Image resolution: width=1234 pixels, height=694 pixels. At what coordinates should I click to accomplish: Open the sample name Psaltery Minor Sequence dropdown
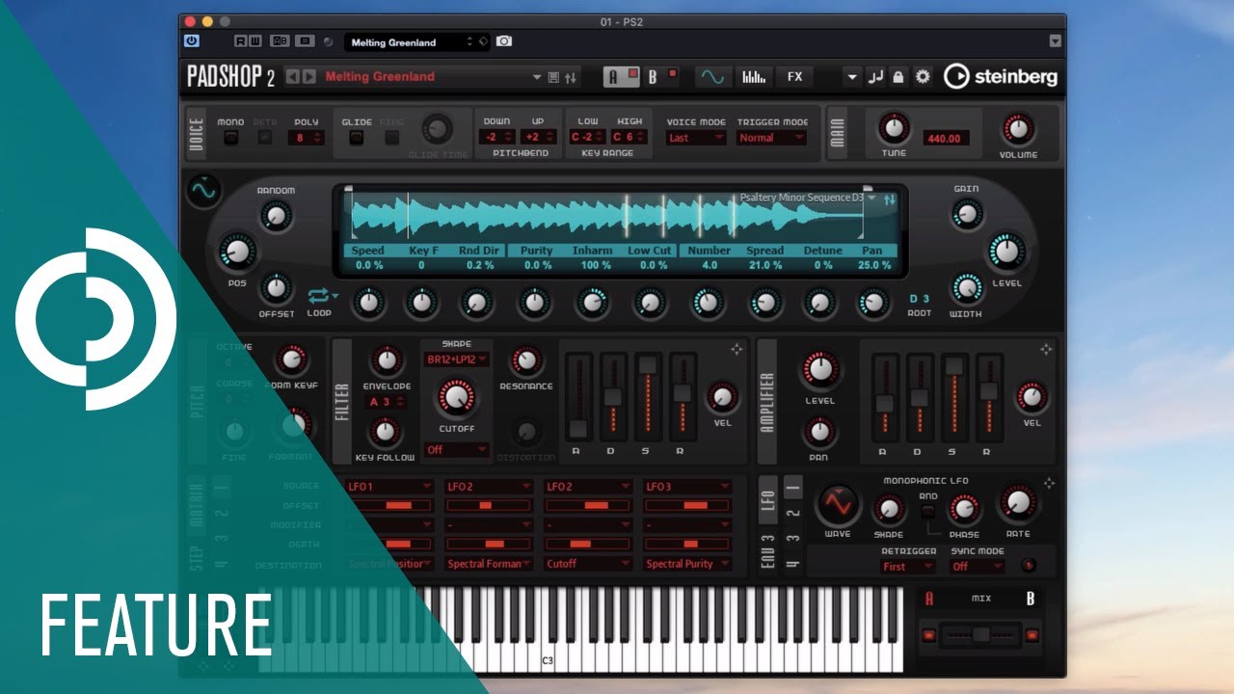pyautogui.click(x=808, y=198)
